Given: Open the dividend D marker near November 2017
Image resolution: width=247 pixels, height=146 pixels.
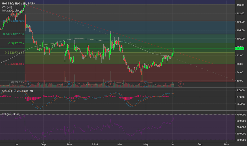Looking at the screenshot, I should tap(70, 84).
